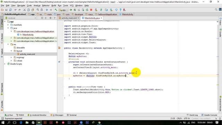
Task: Open Windows Start menu
Action: [3, 123]
